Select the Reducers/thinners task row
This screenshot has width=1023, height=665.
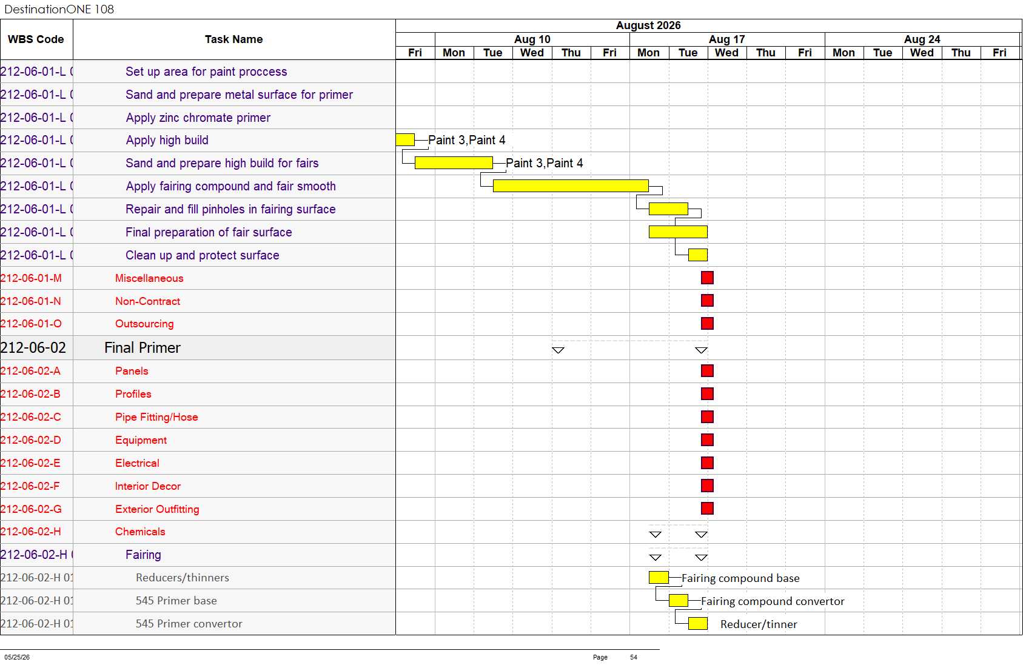(x=183, y=578)
